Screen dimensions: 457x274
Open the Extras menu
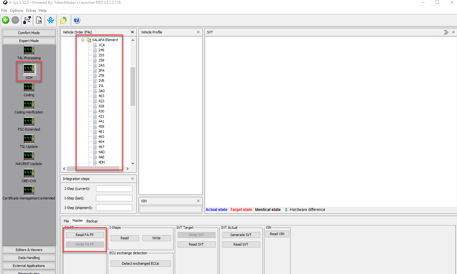pyautogui.click(x=31, y=10)
